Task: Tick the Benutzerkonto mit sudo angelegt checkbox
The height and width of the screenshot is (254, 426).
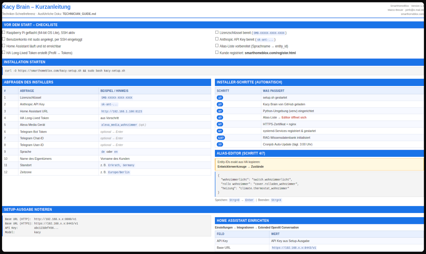Action: [x=4, y=39]
